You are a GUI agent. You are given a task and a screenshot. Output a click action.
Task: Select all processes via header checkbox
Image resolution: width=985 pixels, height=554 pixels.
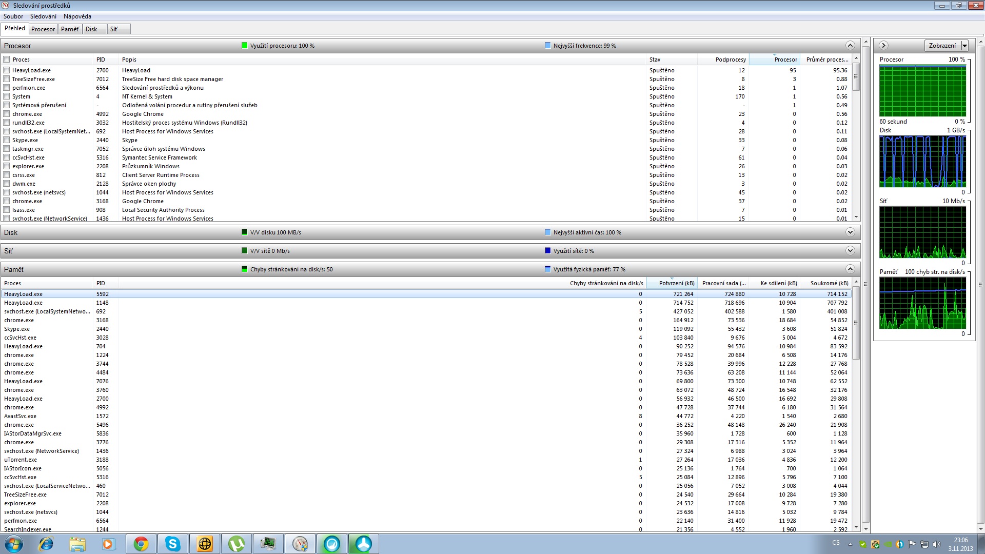tap(7, 60)
